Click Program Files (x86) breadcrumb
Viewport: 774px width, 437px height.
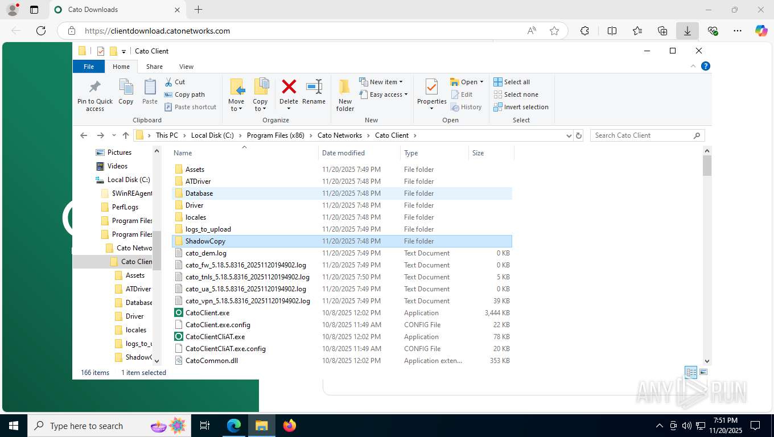[275, 135]
